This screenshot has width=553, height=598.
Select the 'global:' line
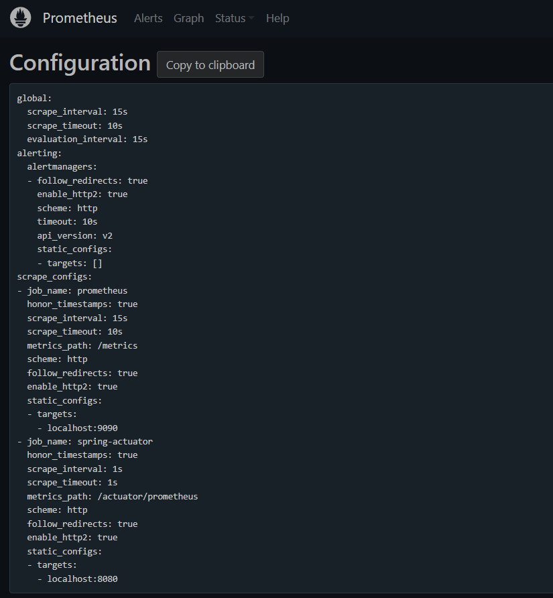34,99
